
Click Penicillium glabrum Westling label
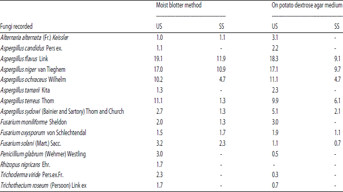pyautogui.click(x=43, y=154)
